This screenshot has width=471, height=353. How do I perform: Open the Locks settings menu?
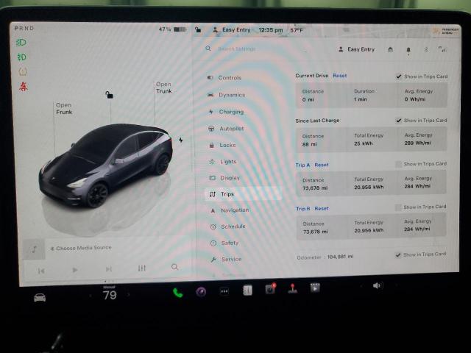coord(222,145)
